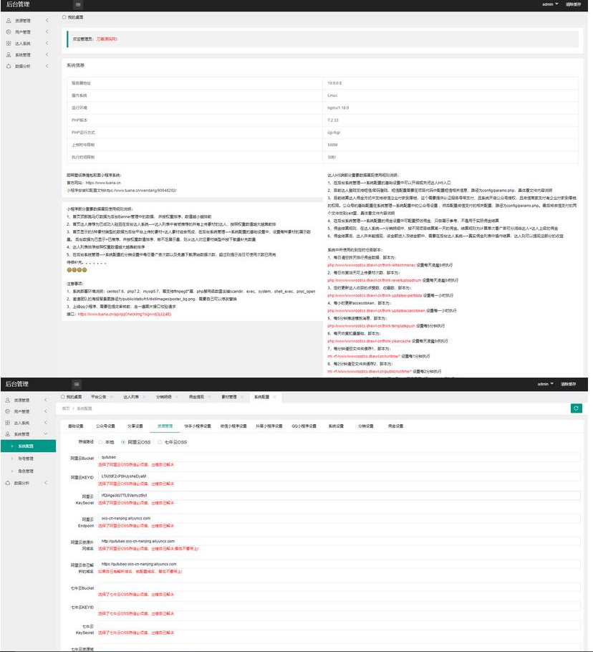Click the 系统管理 icon in the 系统配置 page sidebar

7,433
